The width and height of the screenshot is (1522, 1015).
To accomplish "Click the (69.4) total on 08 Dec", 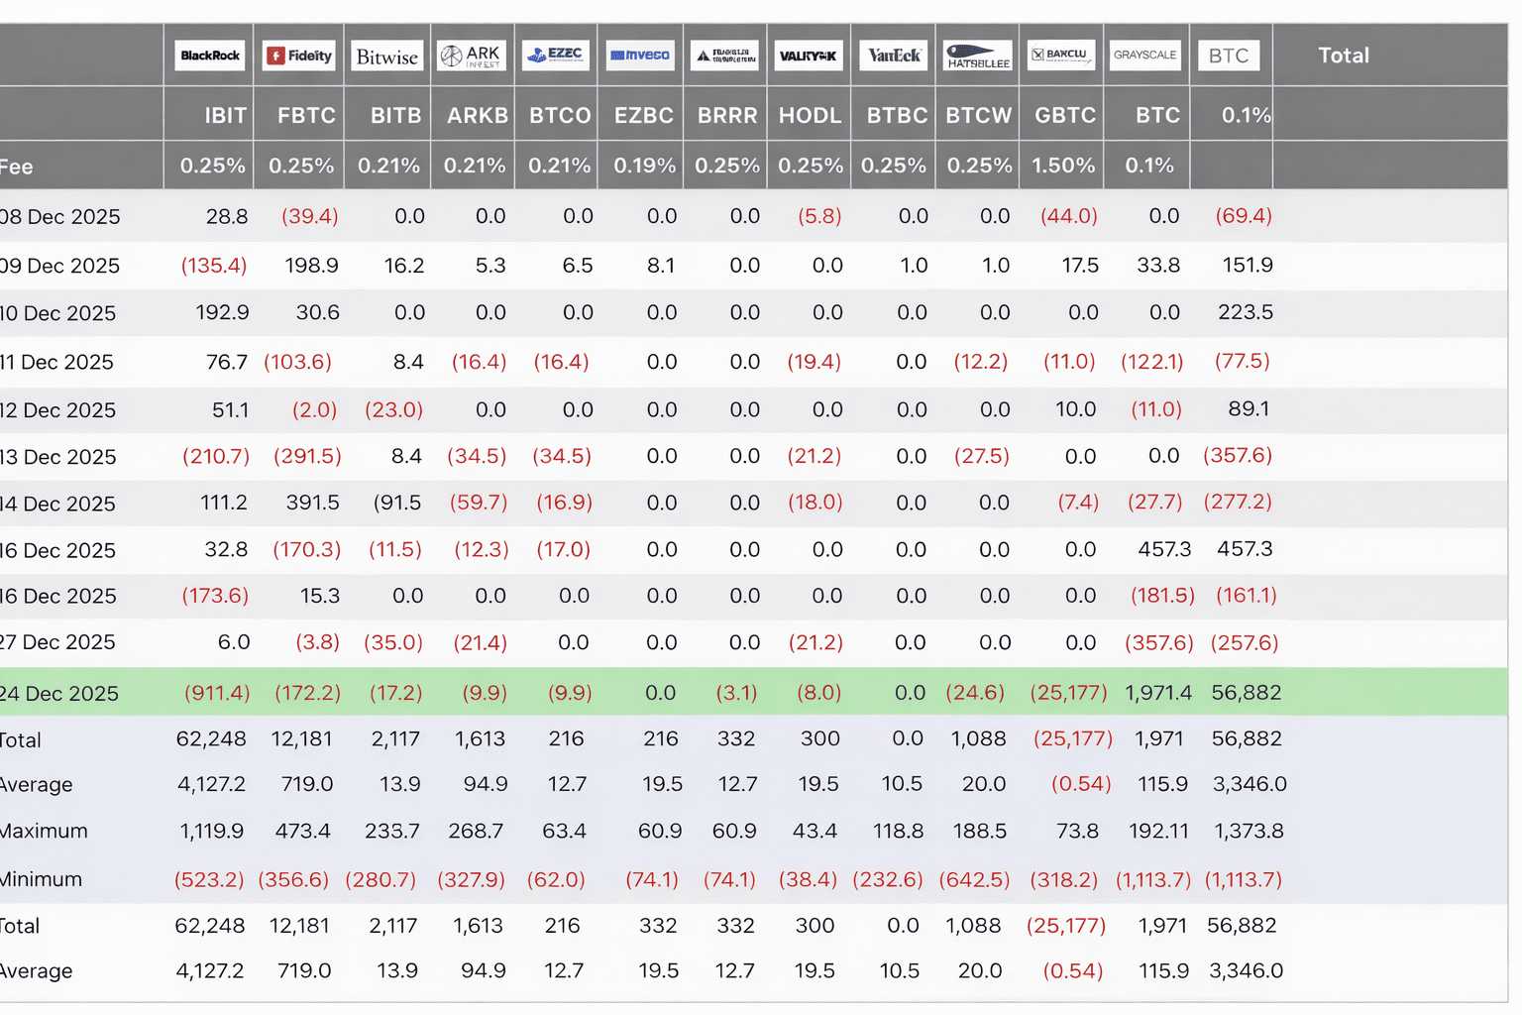I will pyautogui.click(x=1244, y=215).
